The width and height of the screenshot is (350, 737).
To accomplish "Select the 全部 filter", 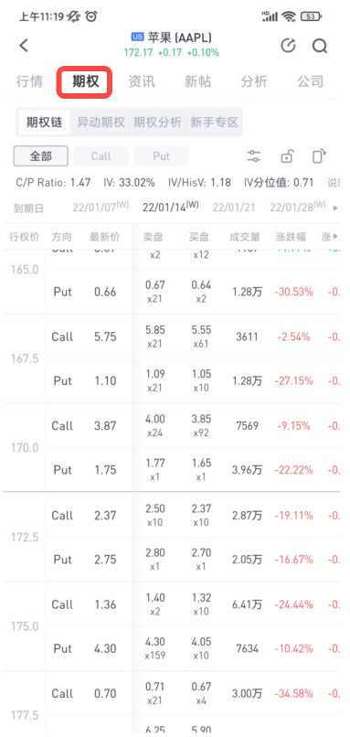I will coord(41,156).
